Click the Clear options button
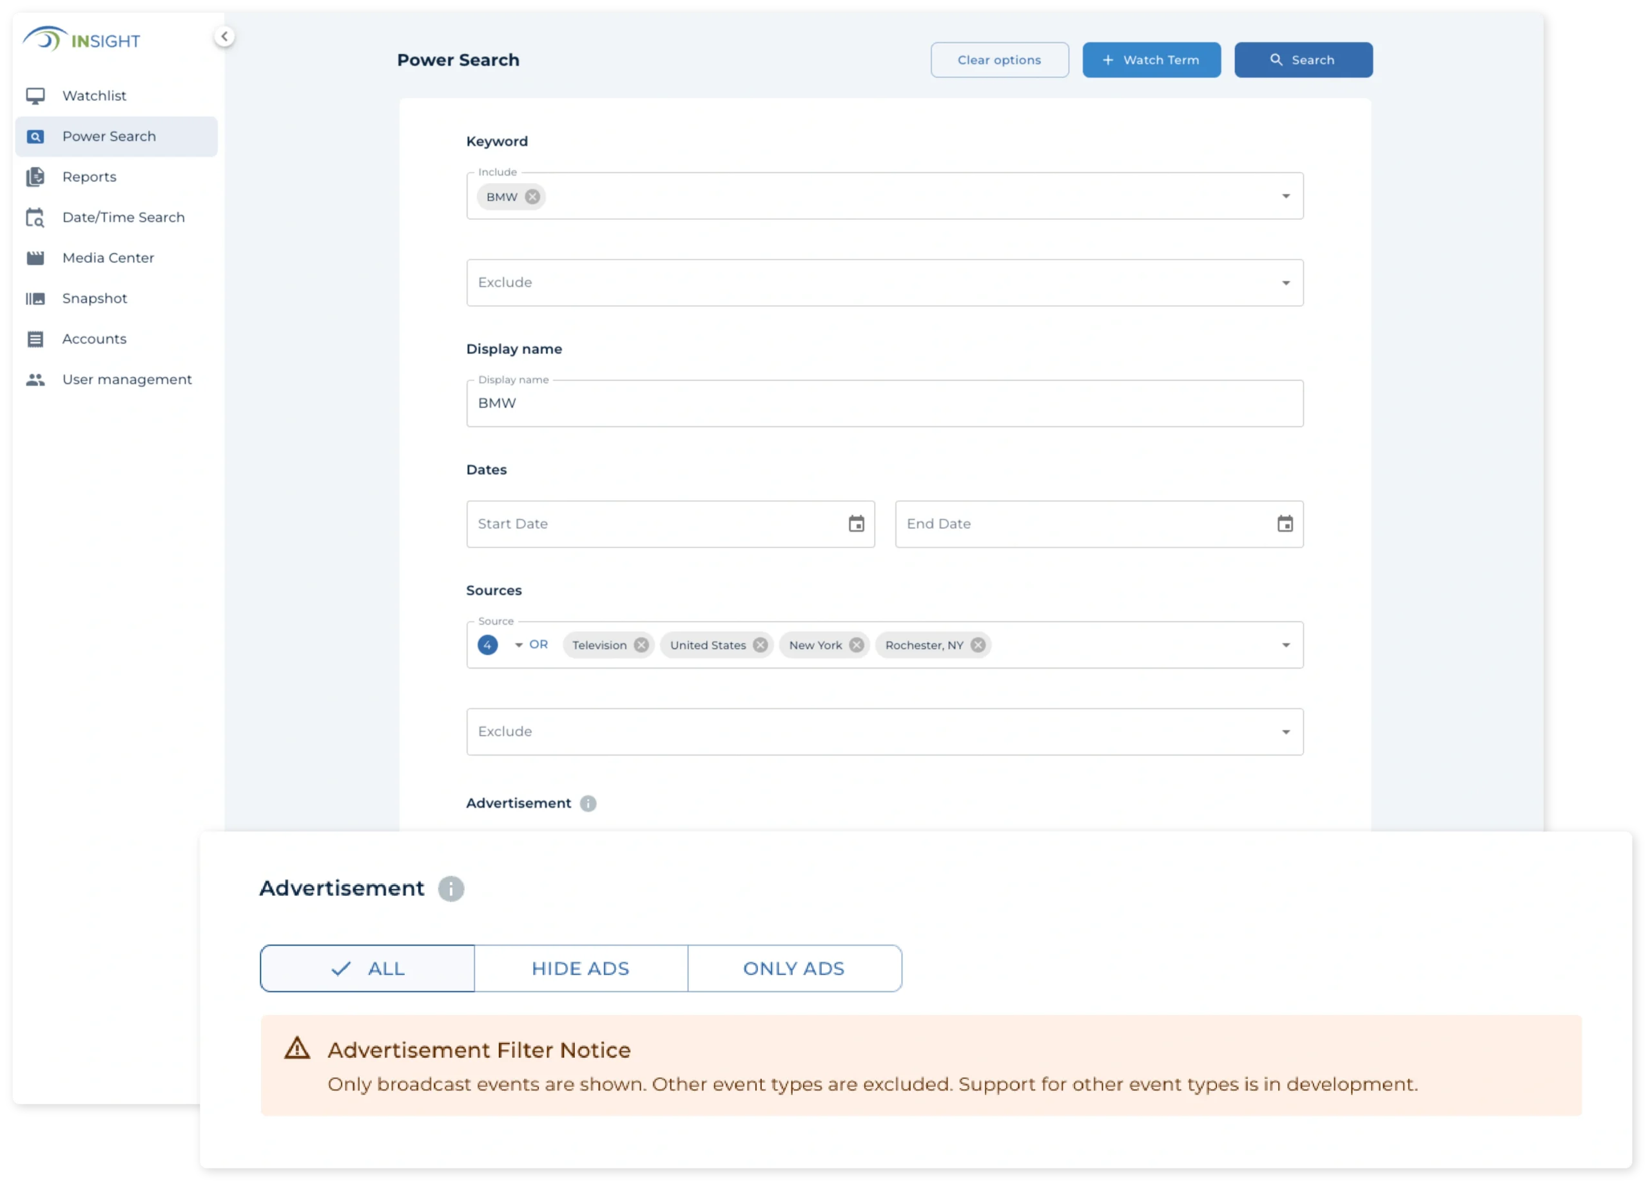 tap(999, 60)
